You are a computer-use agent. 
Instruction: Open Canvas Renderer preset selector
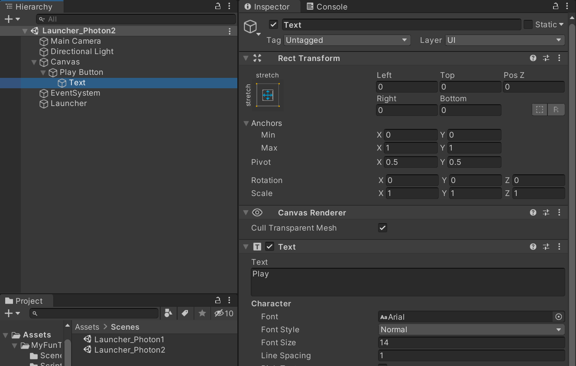(x=546, y=212)
